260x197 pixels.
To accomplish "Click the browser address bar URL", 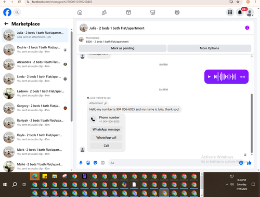I will coord(62,2).
